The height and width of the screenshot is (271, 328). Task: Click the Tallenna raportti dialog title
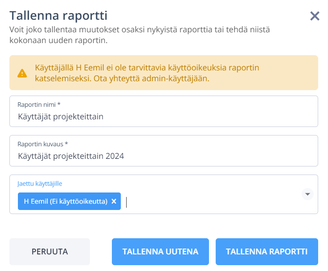pyautogui.click(x=58, y=16)
